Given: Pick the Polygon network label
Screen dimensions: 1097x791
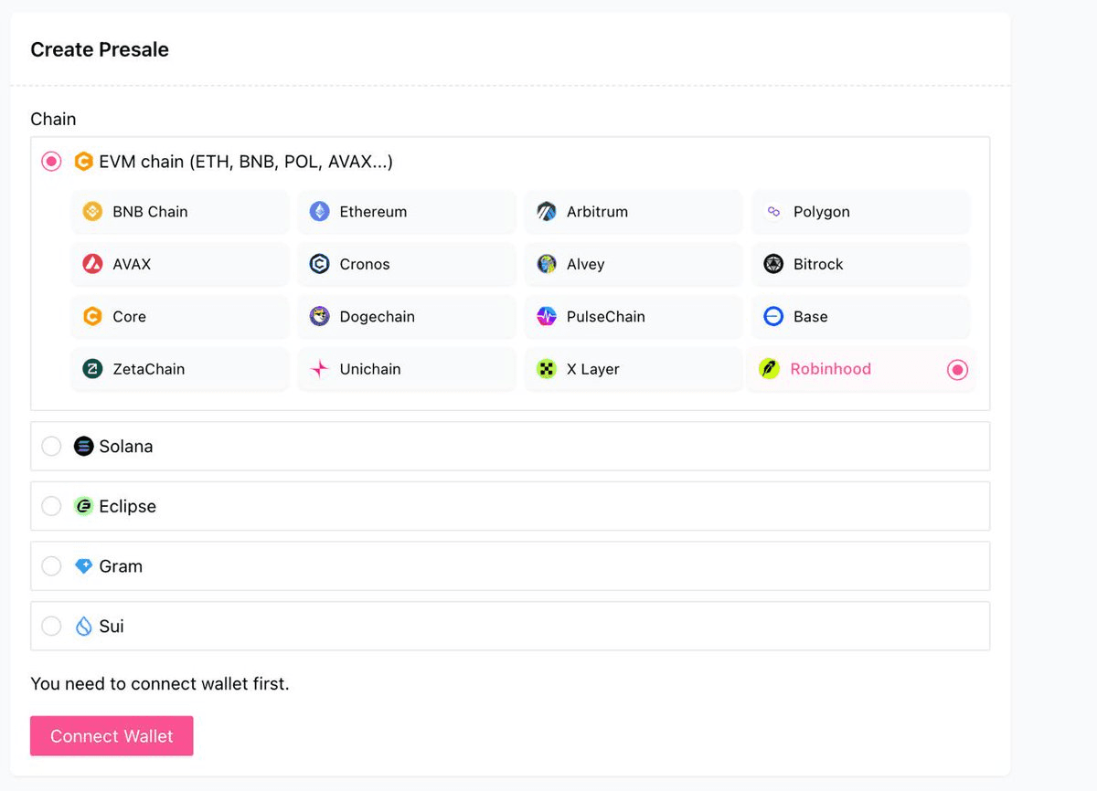Looking at the screenshot, I should click(x=822, y=212).
